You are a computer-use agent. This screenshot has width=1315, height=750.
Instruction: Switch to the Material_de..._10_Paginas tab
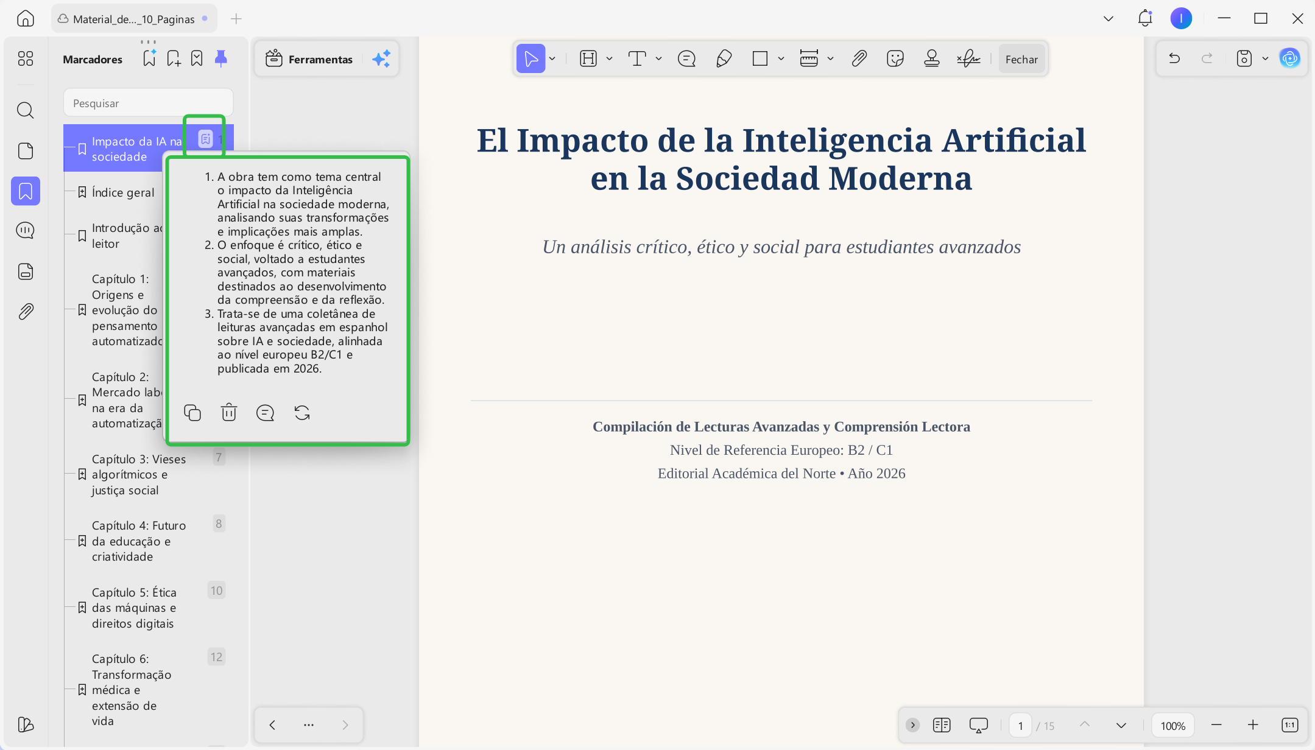pos(133,19)
